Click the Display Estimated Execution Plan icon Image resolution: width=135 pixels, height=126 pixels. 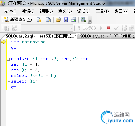click(124, 28)
